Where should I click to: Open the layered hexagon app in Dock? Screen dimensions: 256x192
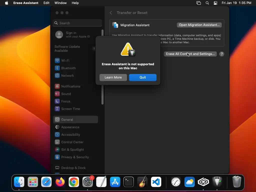(203, 182)
